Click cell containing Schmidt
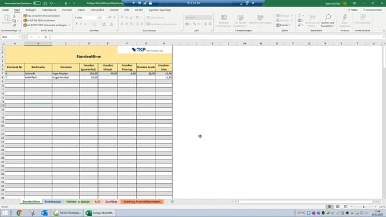Image resolution: width=386 pixels, height=217 pixels. pyautogui.click(x=38, y=74)
